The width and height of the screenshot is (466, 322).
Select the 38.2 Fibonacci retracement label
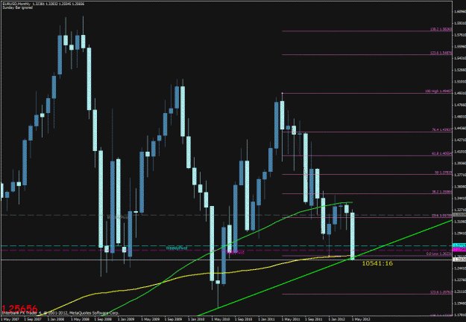coord(442,192)
